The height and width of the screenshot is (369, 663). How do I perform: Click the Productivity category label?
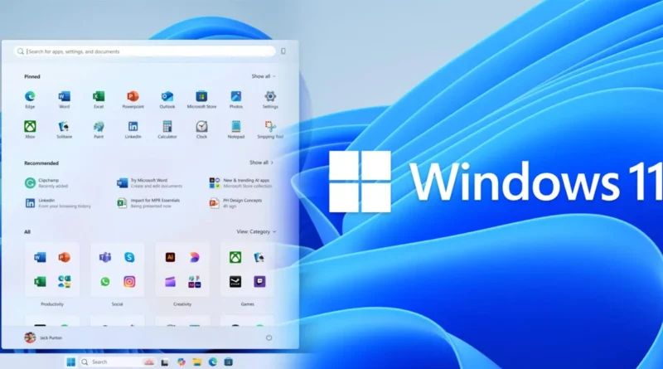[x=52, y=303]
